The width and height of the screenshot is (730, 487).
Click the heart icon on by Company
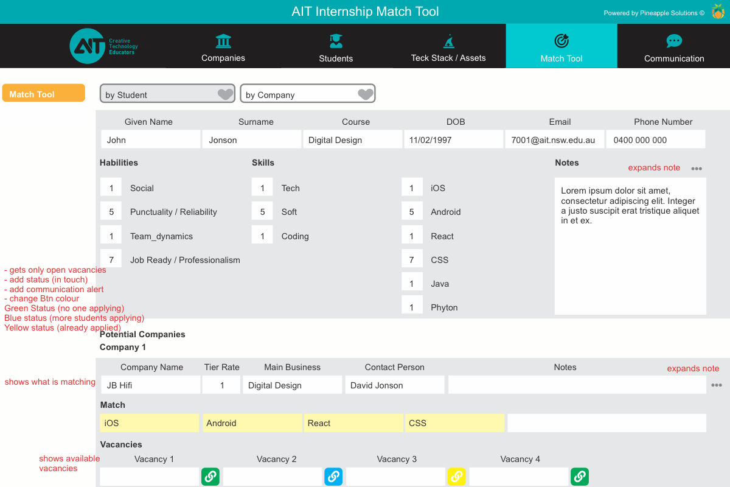[365, 94]
